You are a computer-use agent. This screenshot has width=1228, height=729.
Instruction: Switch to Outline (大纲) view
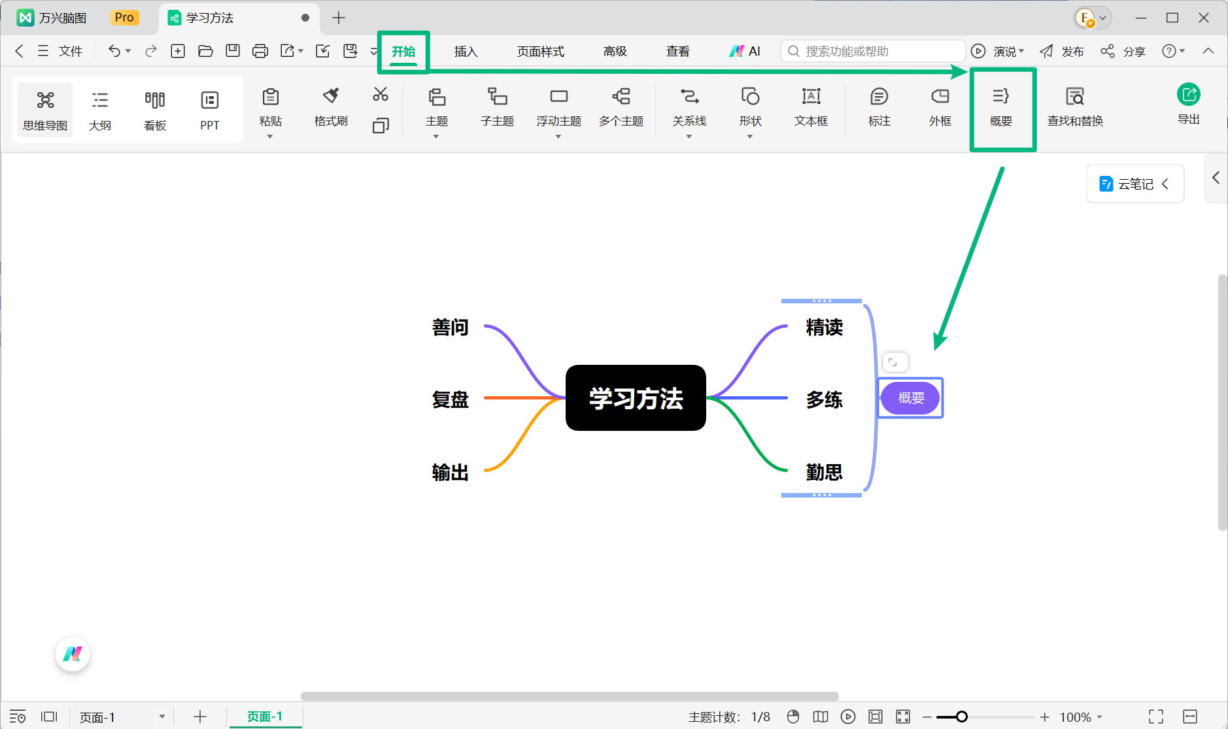[x=100, y=111]
